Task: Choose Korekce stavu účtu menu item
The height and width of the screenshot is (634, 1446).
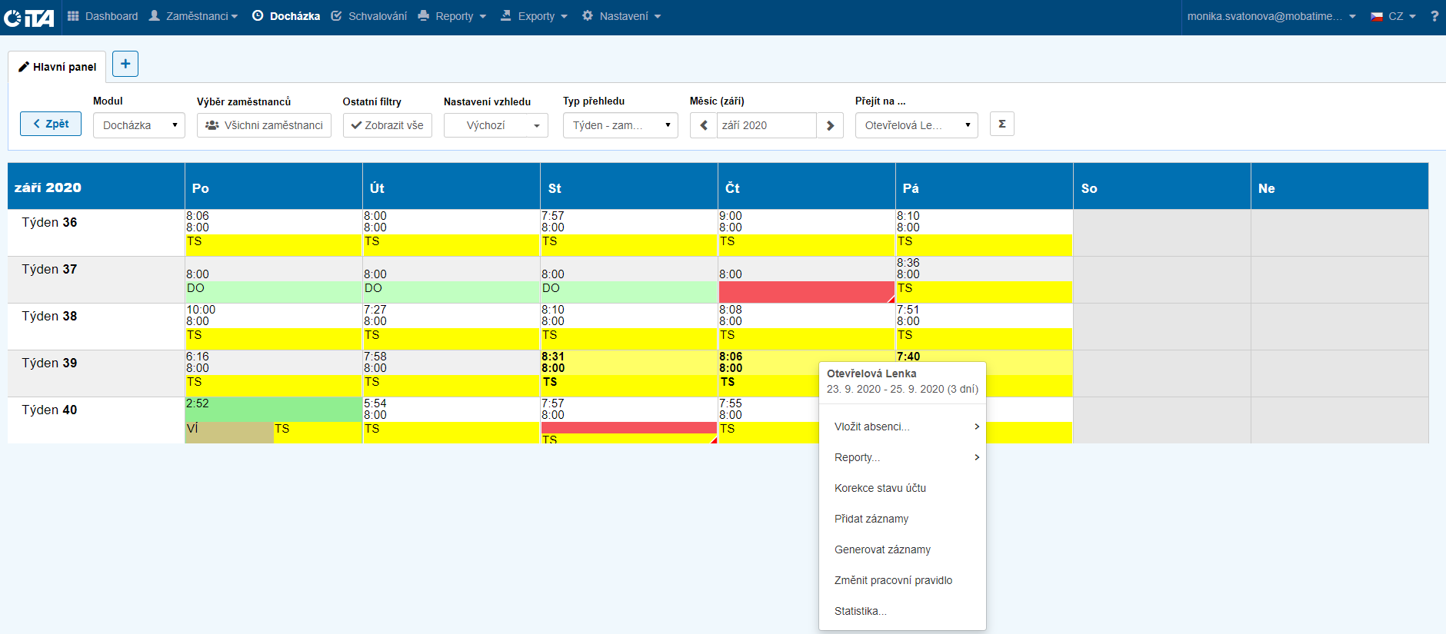Action: [x=880, y=488]
